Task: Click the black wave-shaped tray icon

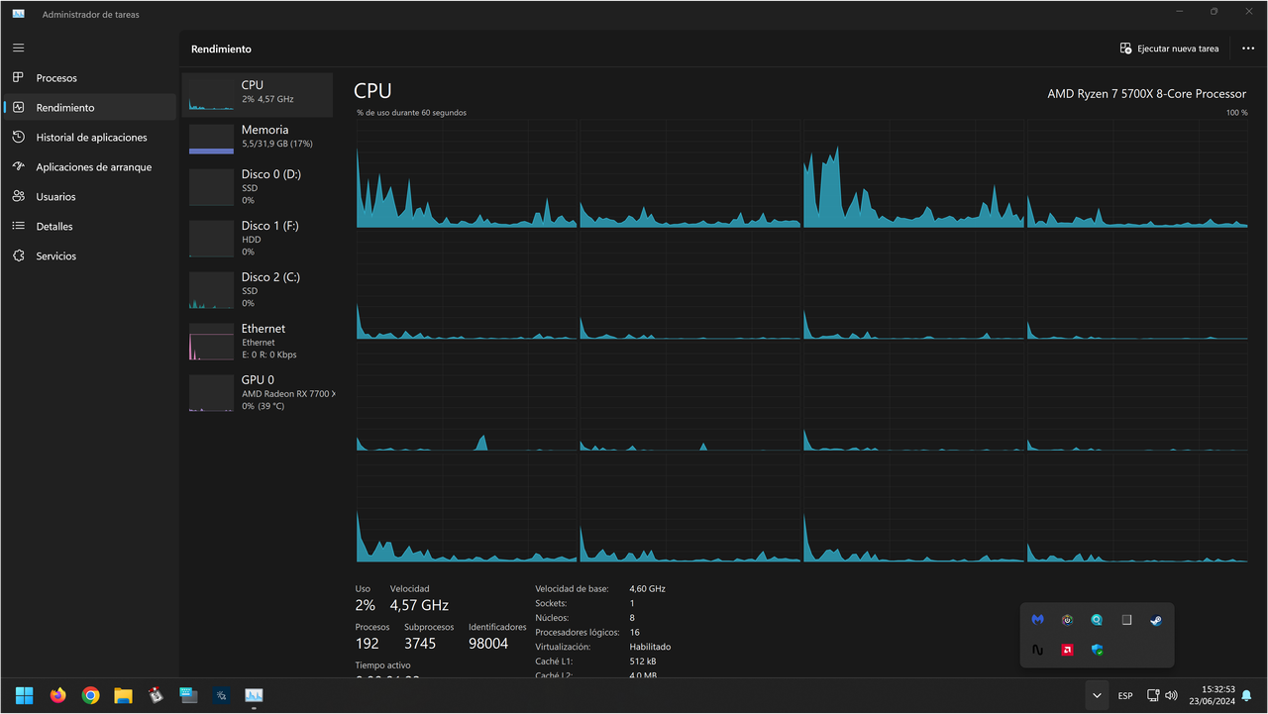Action: point(1037,650)
